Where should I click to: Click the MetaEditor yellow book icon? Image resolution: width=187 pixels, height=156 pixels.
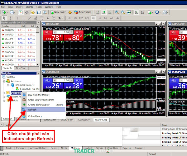pyautogui.click(x=70, y=12)
